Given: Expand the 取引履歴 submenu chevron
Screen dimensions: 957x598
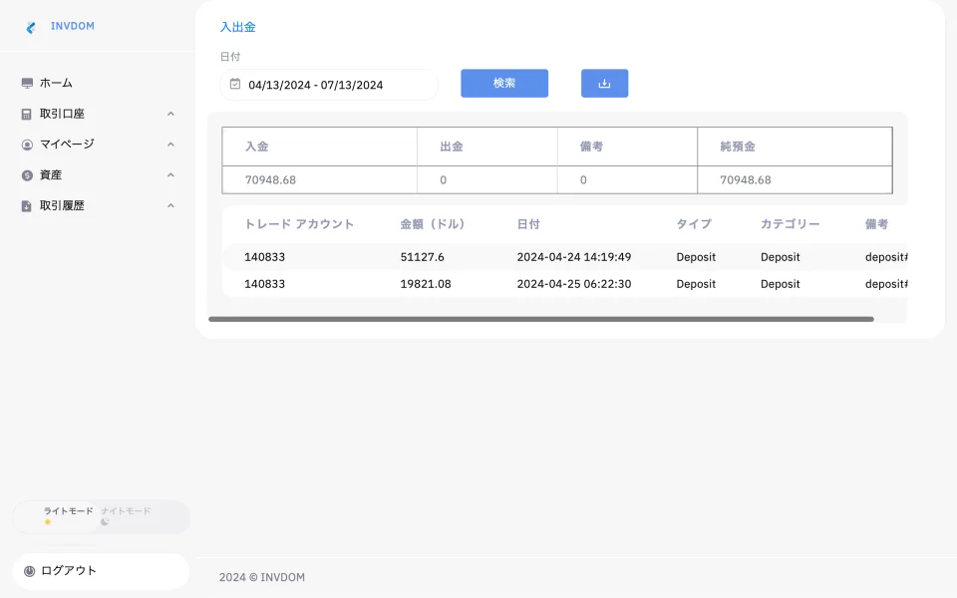Looking at the screenshot, I should 170,205.
